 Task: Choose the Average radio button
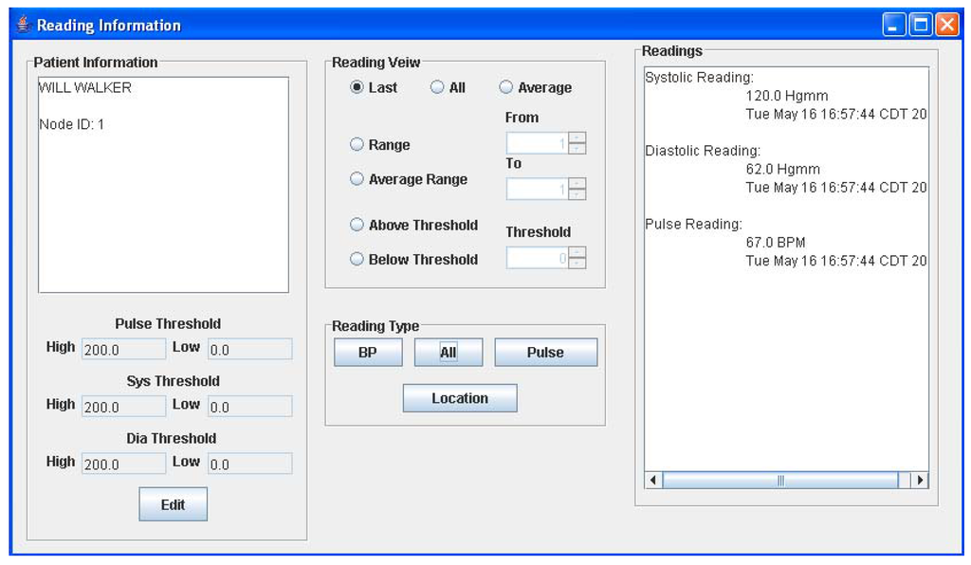506,87
